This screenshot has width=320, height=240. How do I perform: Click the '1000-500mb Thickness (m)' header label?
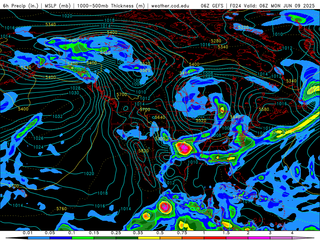pos(111,6)
